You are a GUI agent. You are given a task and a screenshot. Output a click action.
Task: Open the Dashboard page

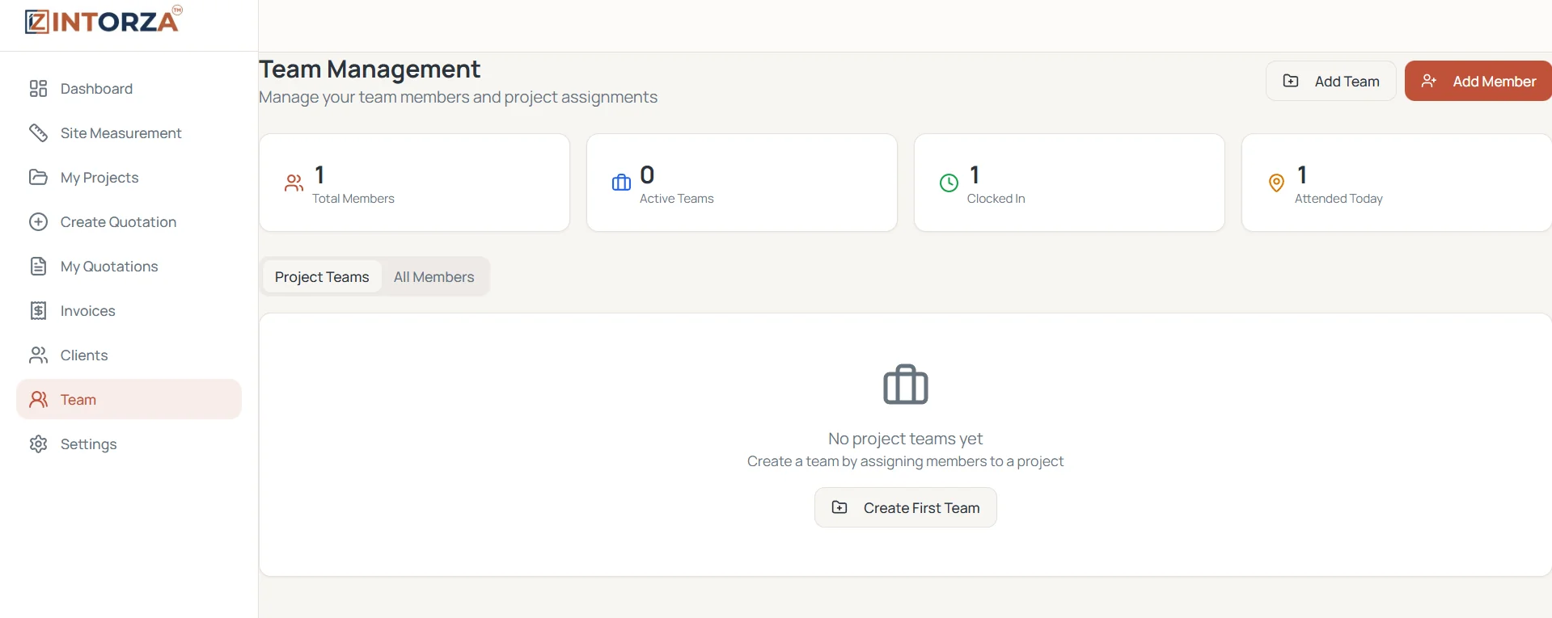tap(129, 89)
